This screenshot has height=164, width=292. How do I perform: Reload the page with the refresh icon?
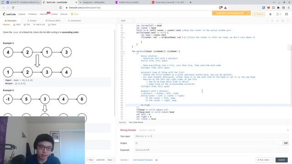(x=13, y=8)
